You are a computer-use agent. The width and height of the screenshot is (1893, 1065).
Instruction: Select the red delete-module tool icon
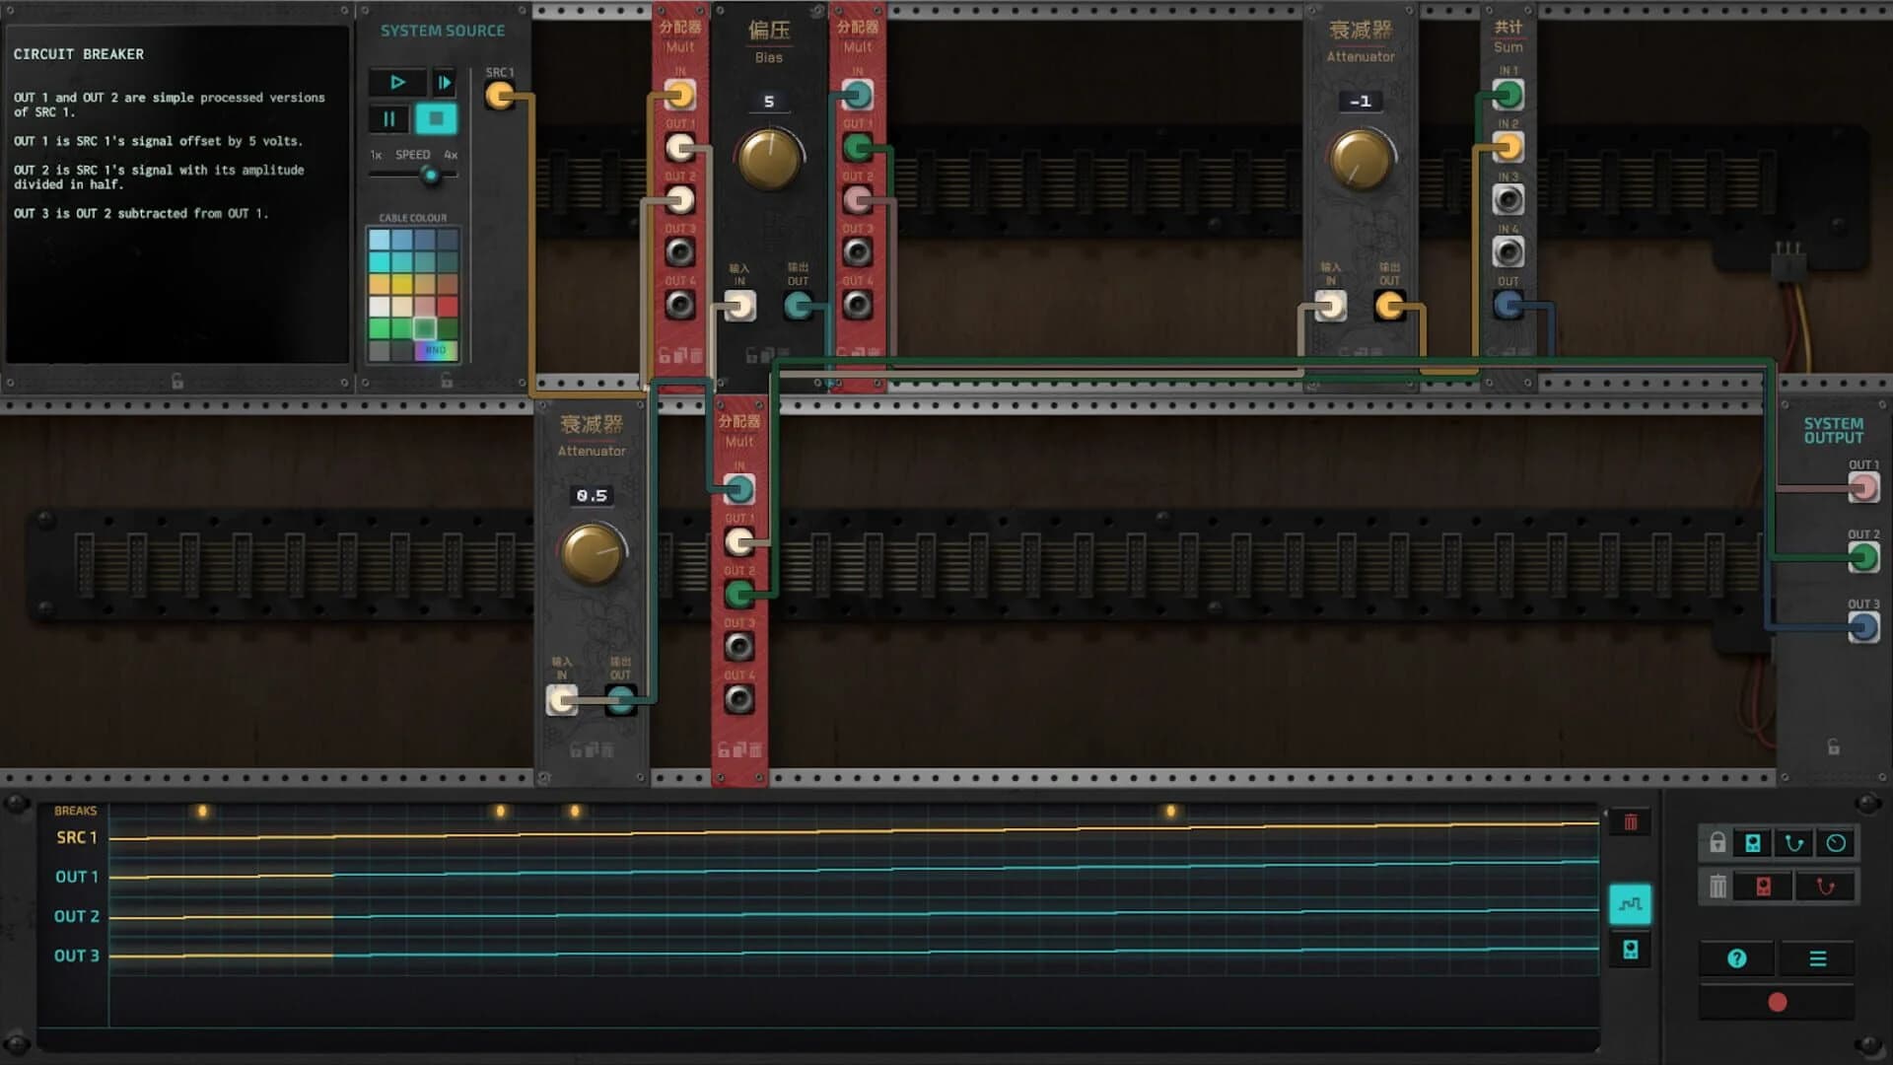coord(1763,886)
